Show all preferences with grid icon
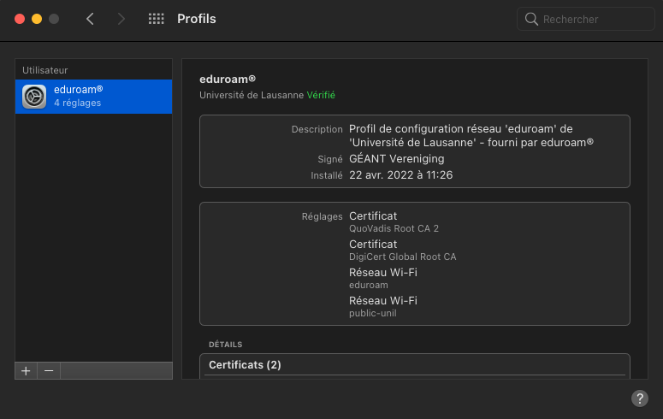 (156, 19)
